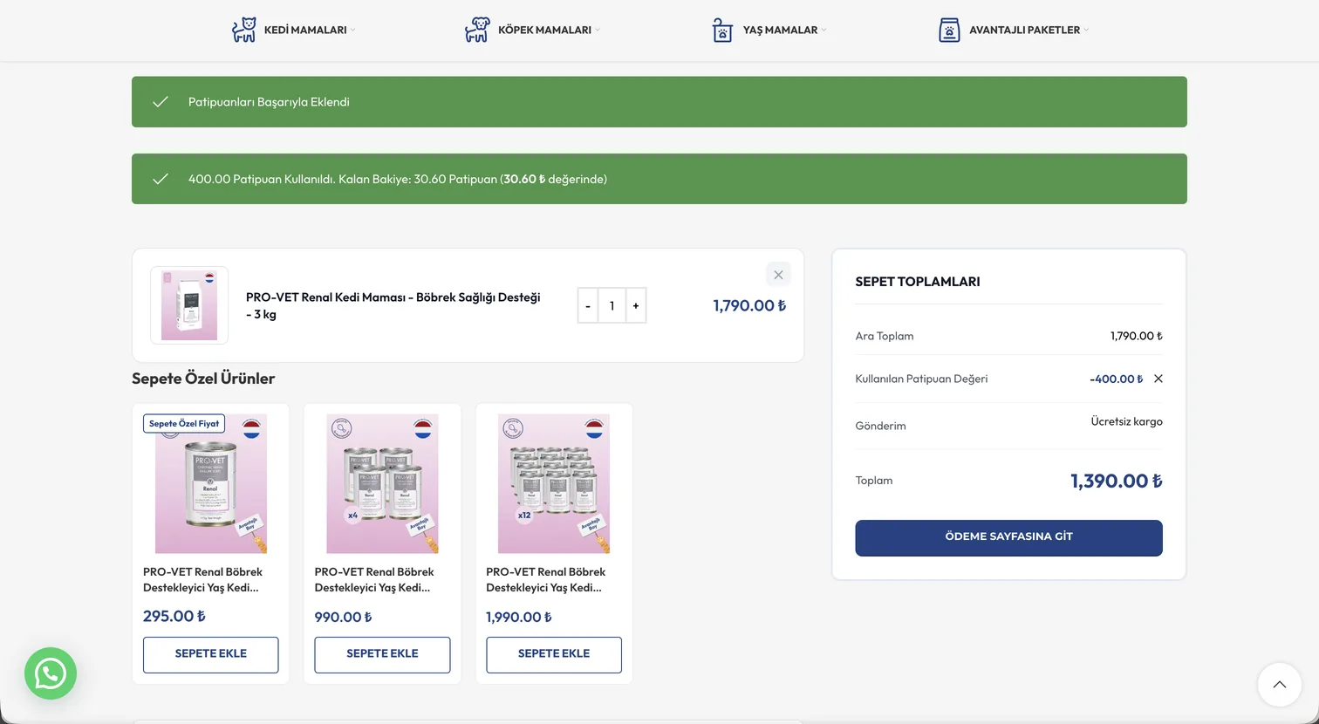Image resolution: width=1319 pixels, height=724 pixels.
Task: Click the 'Kullanılan Patipuan Değeri' label
Action: coord(921,379)
